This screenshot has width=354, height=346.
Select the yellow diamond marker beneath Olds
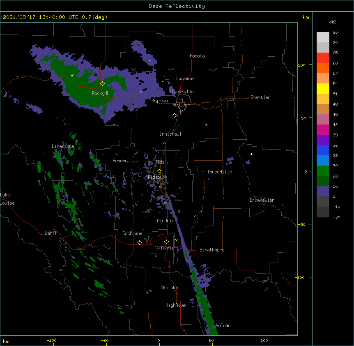pos(160,171)
